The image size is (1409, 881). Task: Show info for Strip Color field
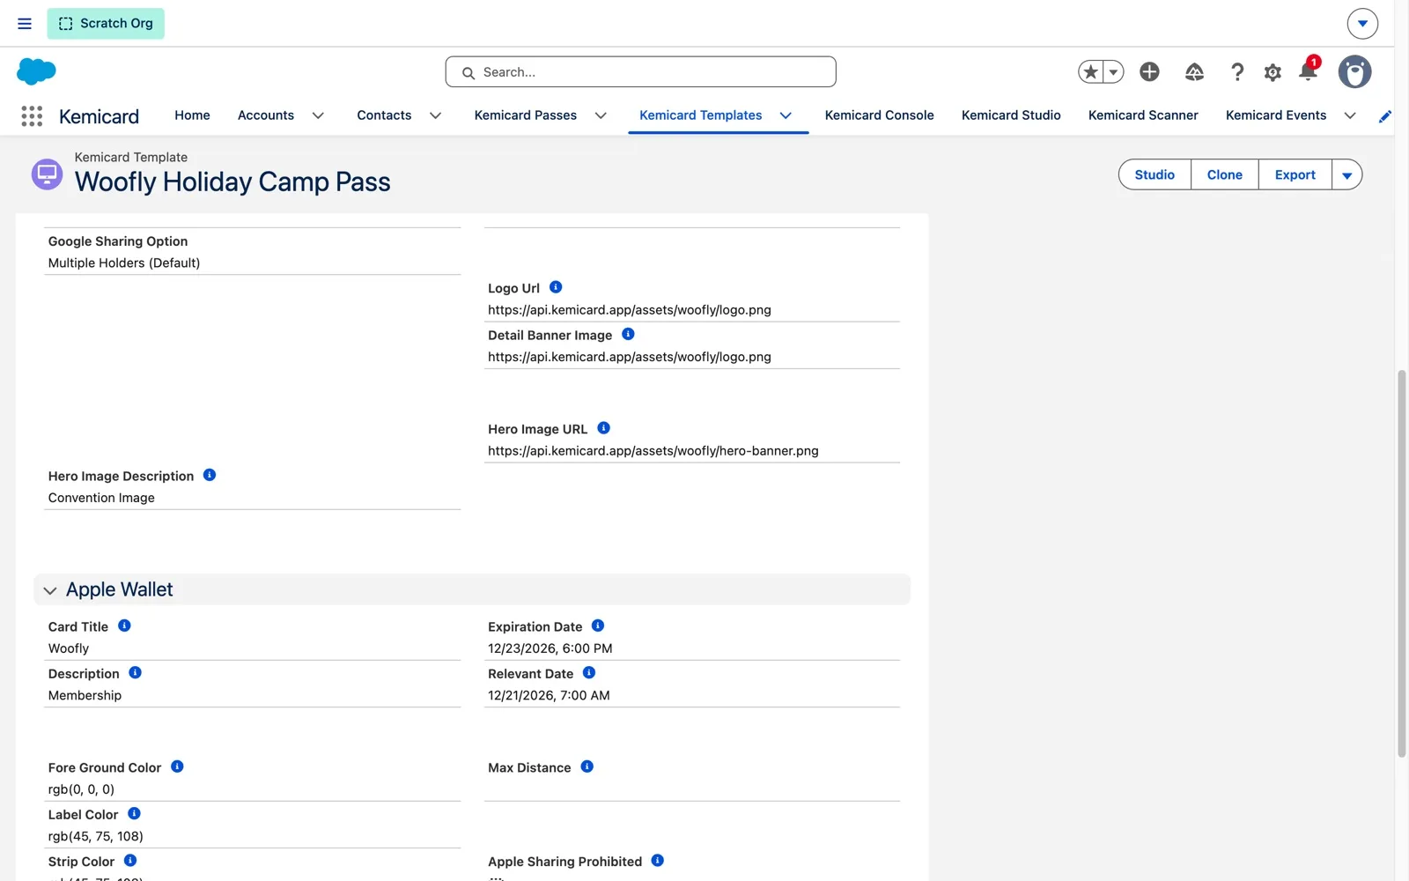coord(130,860)
